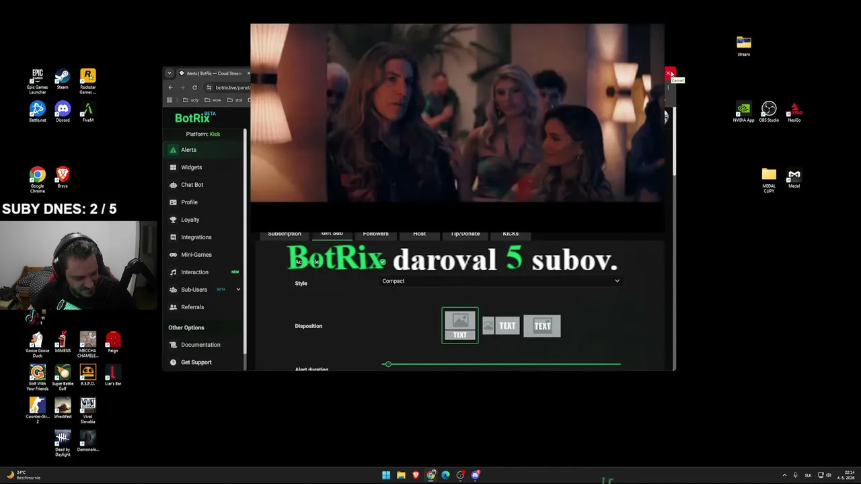Switch to the Followers alert tab
Image resolution: width=861 pixels, height=484 pixels.
(375, 234)
